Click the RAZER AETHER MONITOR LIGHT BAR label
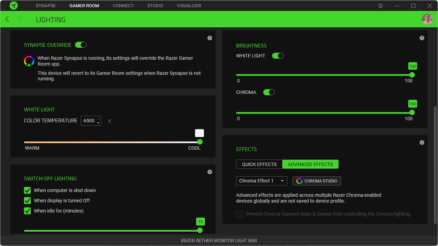 coord(219,241)
